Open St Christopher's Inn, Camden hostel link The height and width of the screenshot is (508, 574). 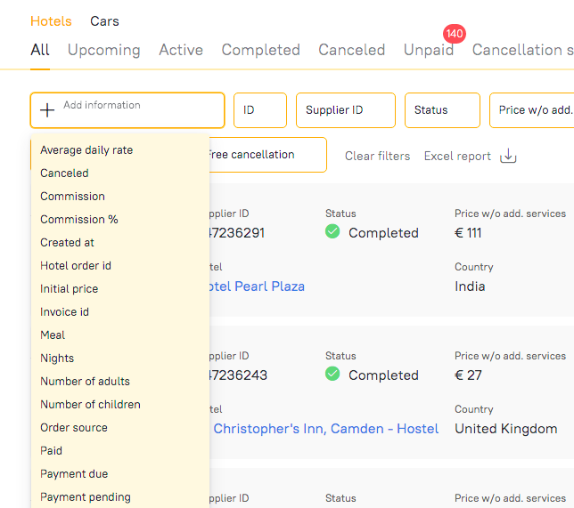(x=326, y=429)
